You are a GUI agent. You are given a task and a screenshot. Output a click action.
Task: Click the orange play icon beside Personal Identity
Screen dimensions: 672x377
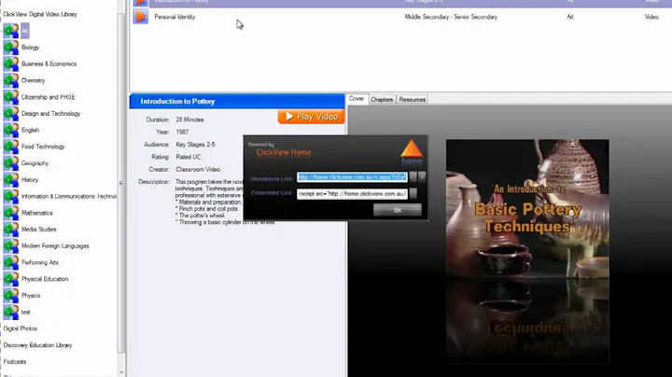[x=141, y=17]
